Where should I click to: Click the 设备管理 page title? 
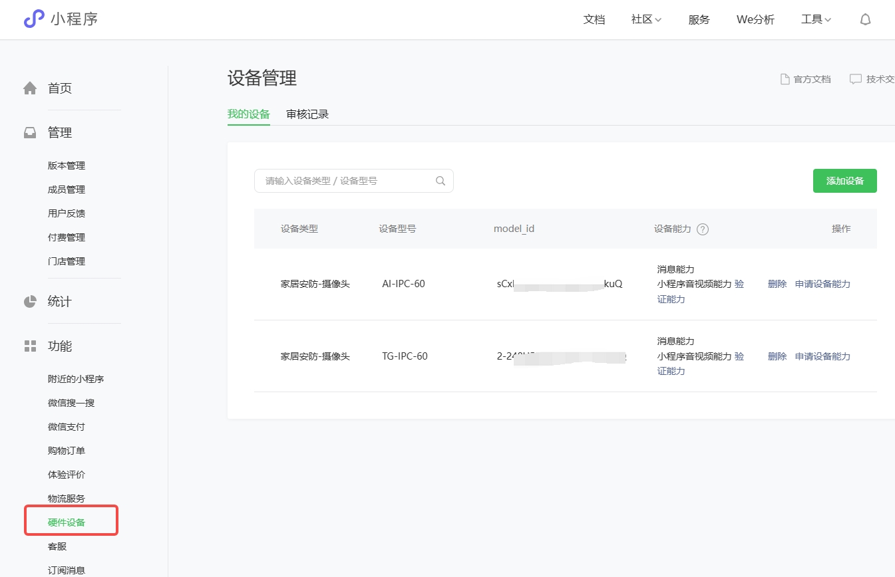click(x=262, y=78)
